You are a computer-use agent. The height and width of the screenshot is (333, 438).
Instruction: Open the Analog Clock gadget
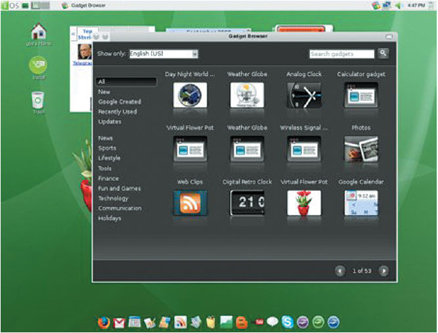pos(304,95)
